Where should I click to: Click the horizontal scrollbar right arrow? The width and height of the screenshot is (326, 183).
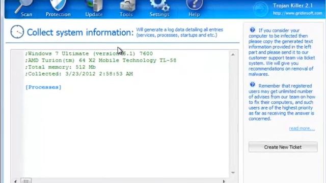tap(224, 181)
